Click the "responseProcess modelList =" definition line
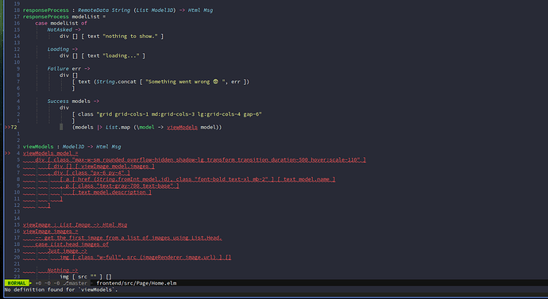Screen dimensions: 548x299 64,17
